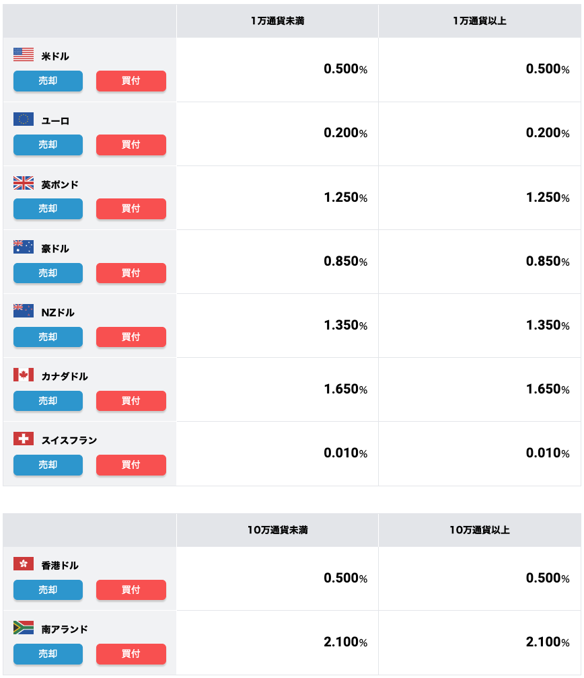
Task: Click the South African flag icon
Action: [x=24, y=628]
